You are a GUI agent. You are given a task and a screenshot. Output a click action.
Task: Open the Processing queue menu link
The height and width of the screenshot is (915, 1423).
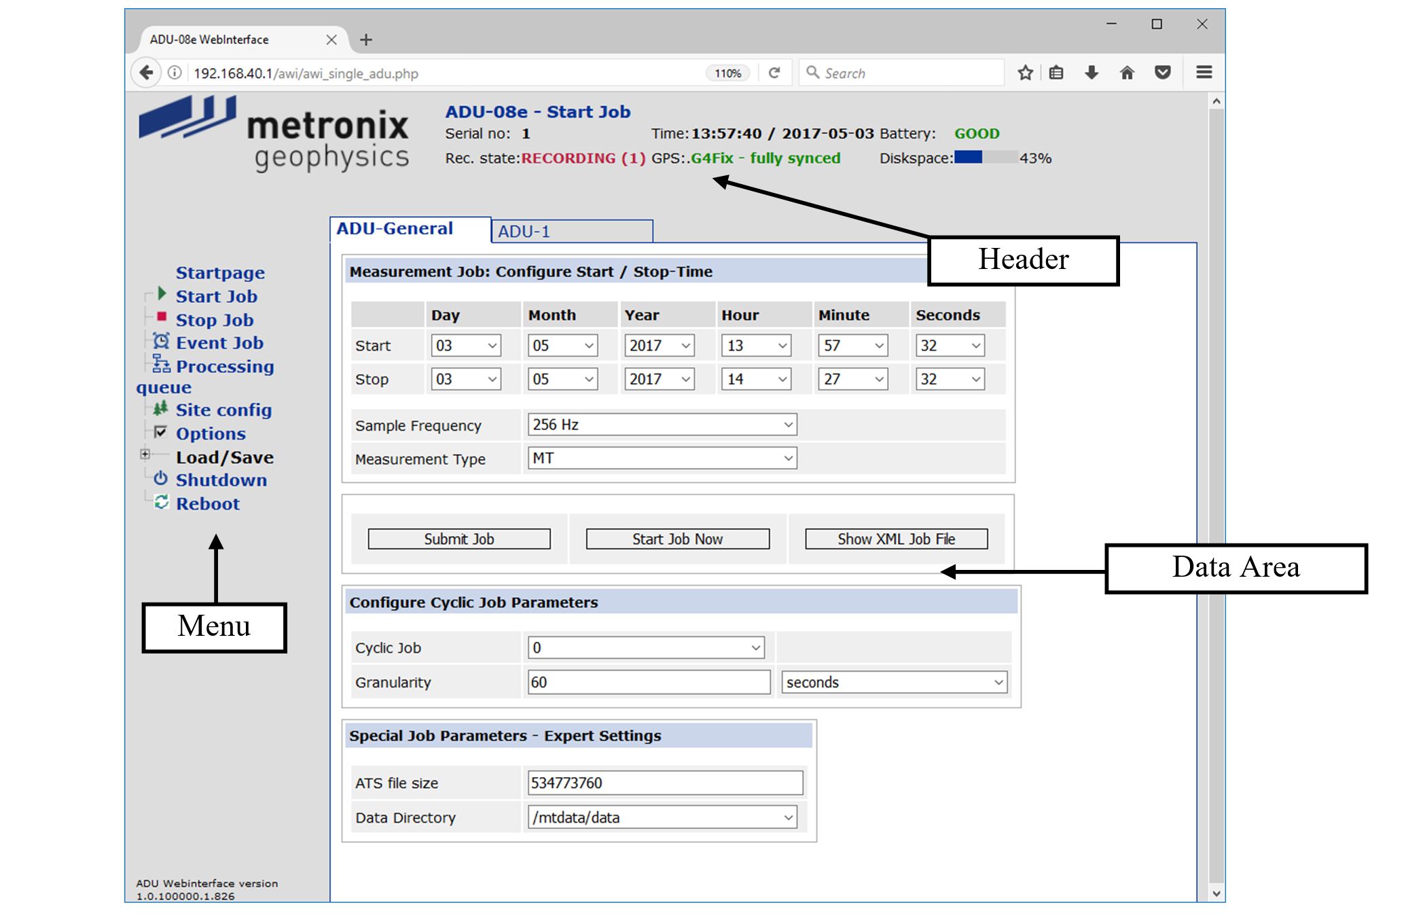point(205,376)
